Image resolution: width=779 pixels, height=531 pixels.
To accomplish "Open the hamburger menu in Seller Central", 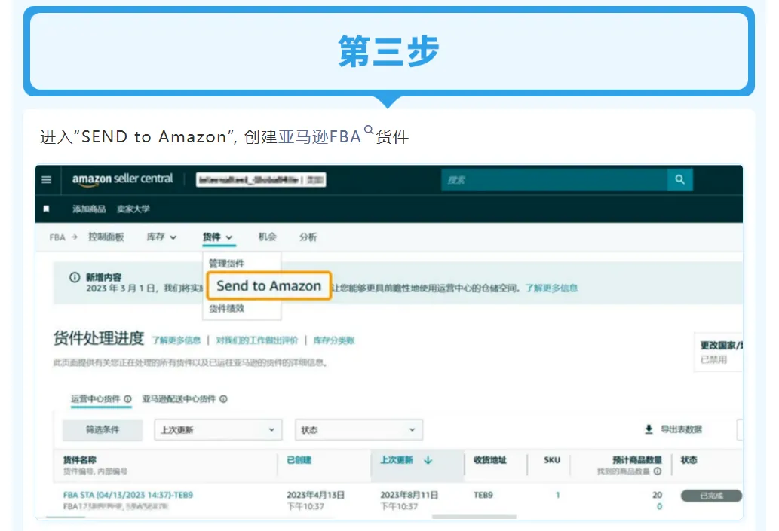I will (x=46, y=180).
